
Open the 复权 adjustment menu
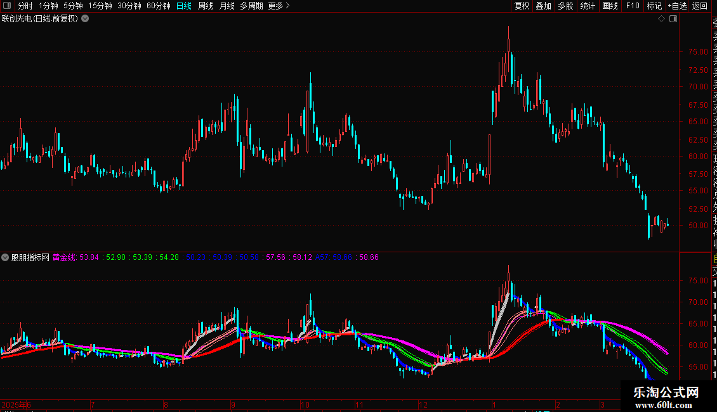coord(522,6)
